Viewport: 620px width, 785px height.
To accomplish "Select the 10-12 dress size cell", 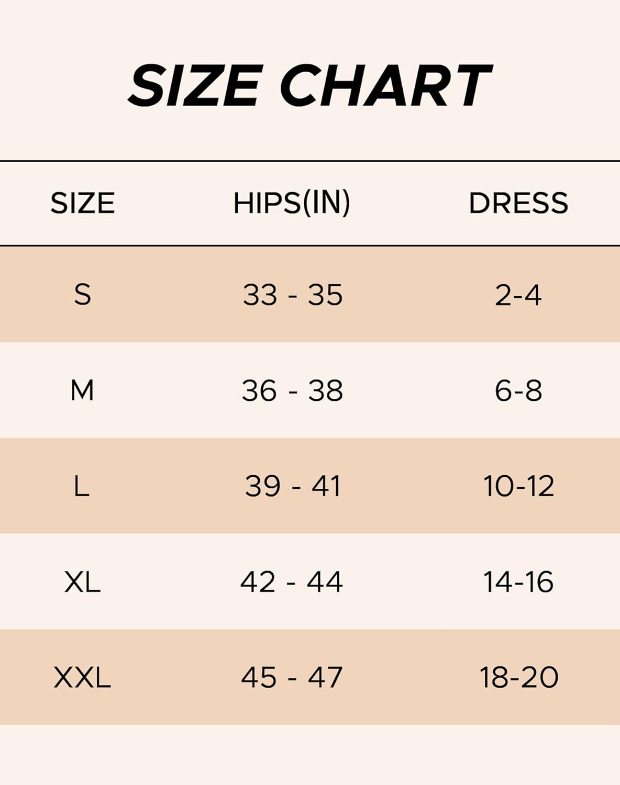I will (x=518, y=486).
